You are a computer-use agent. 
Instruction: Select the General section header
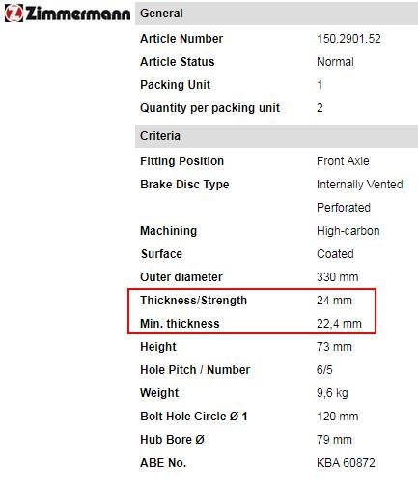point(276,14)
